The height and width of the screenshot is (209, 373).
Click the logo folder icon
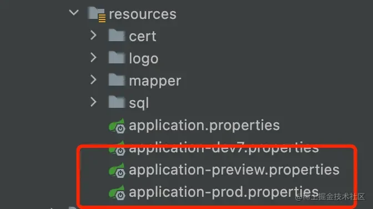point(117,57)
